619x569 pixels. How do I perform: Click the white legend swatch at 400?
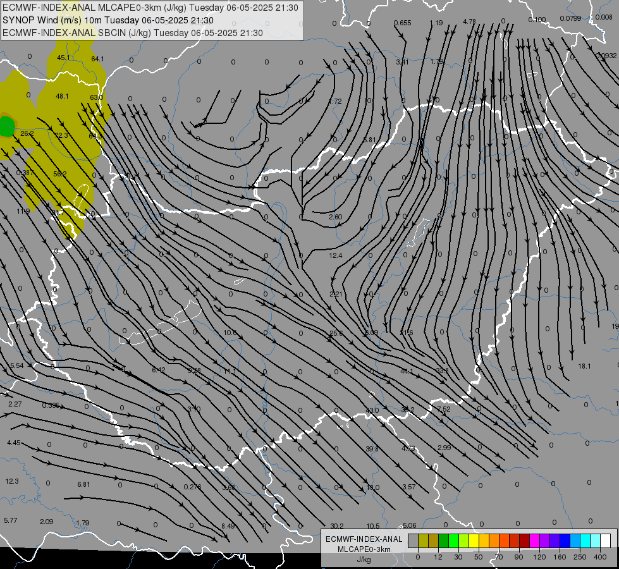[605, 541]
